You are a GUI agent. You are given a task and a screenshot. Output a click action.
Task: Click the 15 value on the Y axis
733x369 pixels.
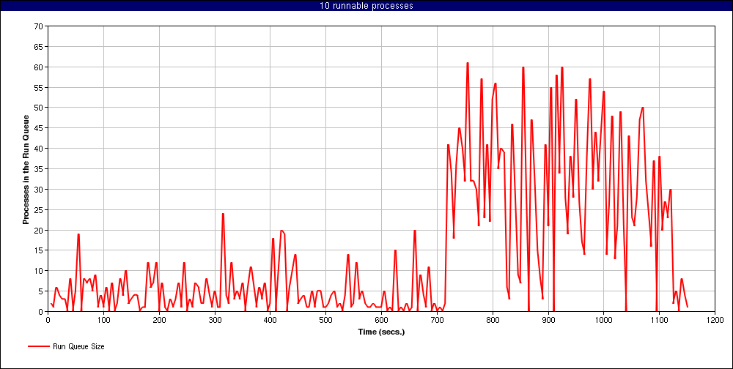(39, 250)
